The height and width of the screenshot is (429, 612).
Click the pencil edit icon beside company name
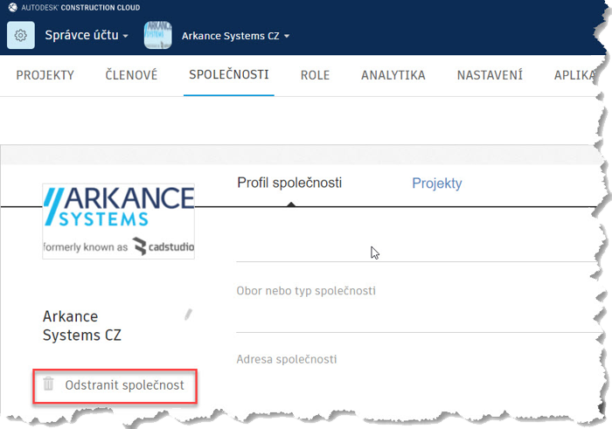pyautogui.click(x=187, y=315)
